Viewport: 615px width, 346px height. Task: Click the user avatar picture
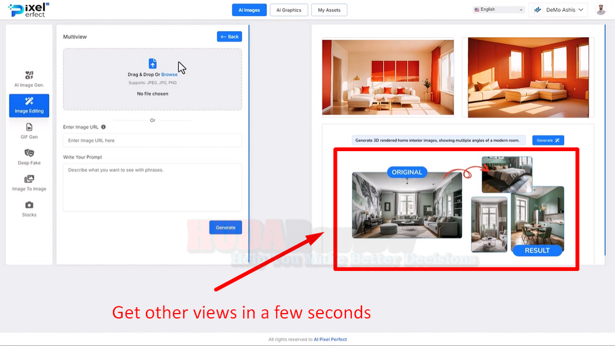pos(601,10)
